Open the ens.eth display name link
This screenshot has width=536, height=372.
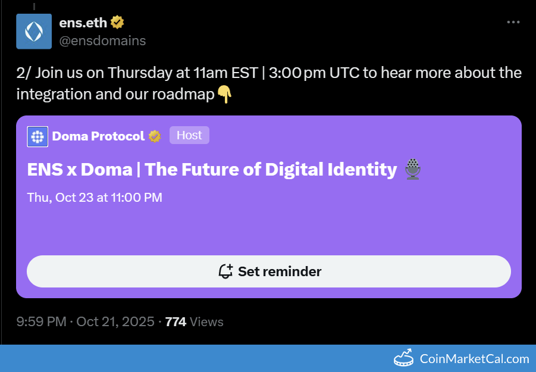pos(83,23)
